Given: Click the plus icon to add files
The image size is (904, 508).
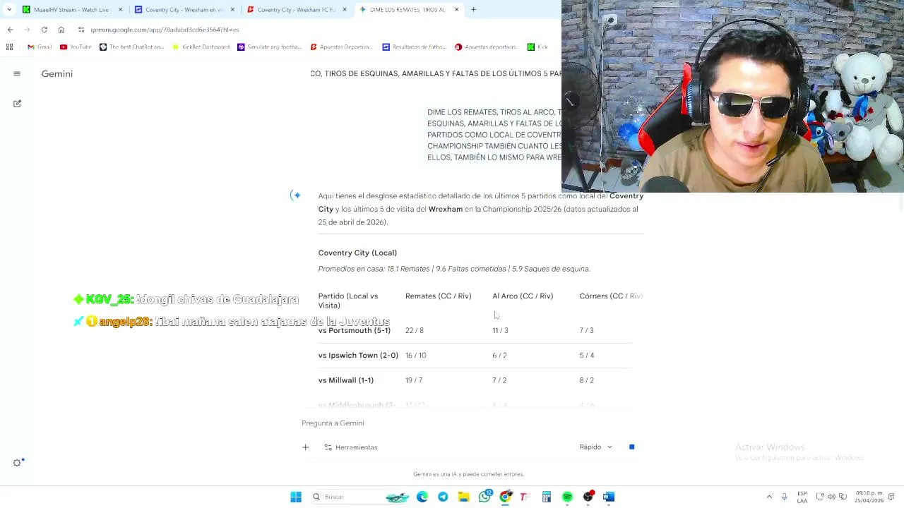Looking at the screenshot, I should point(305,447).
